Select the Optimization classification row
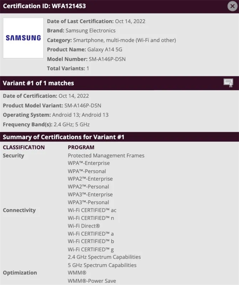Screen dimensions: 239x285 pyautogui.click(x=20, y=273)
